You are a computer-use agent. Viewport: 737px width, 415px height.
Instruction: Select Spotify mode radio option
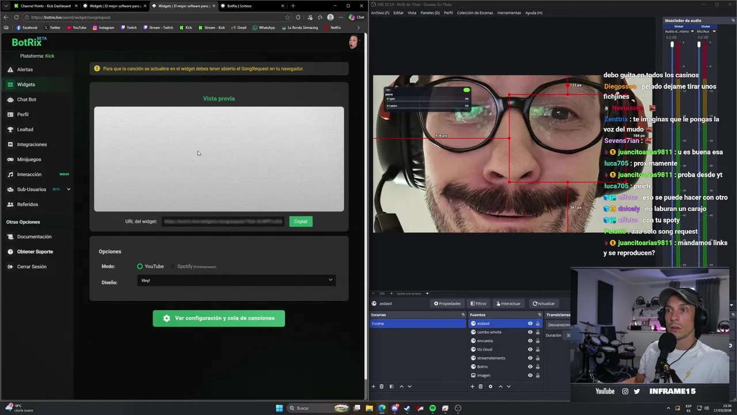pos(173,266)
